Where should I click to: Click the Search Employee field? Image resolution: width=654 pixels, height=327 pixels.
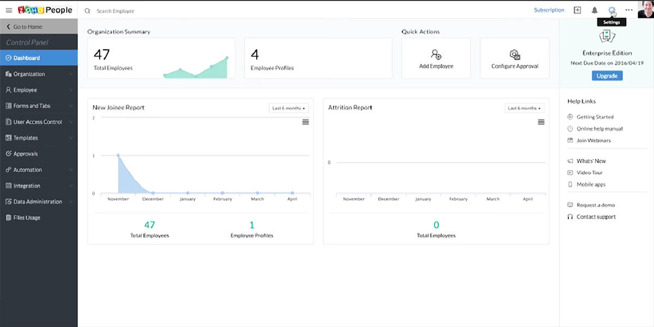(163, 11)
